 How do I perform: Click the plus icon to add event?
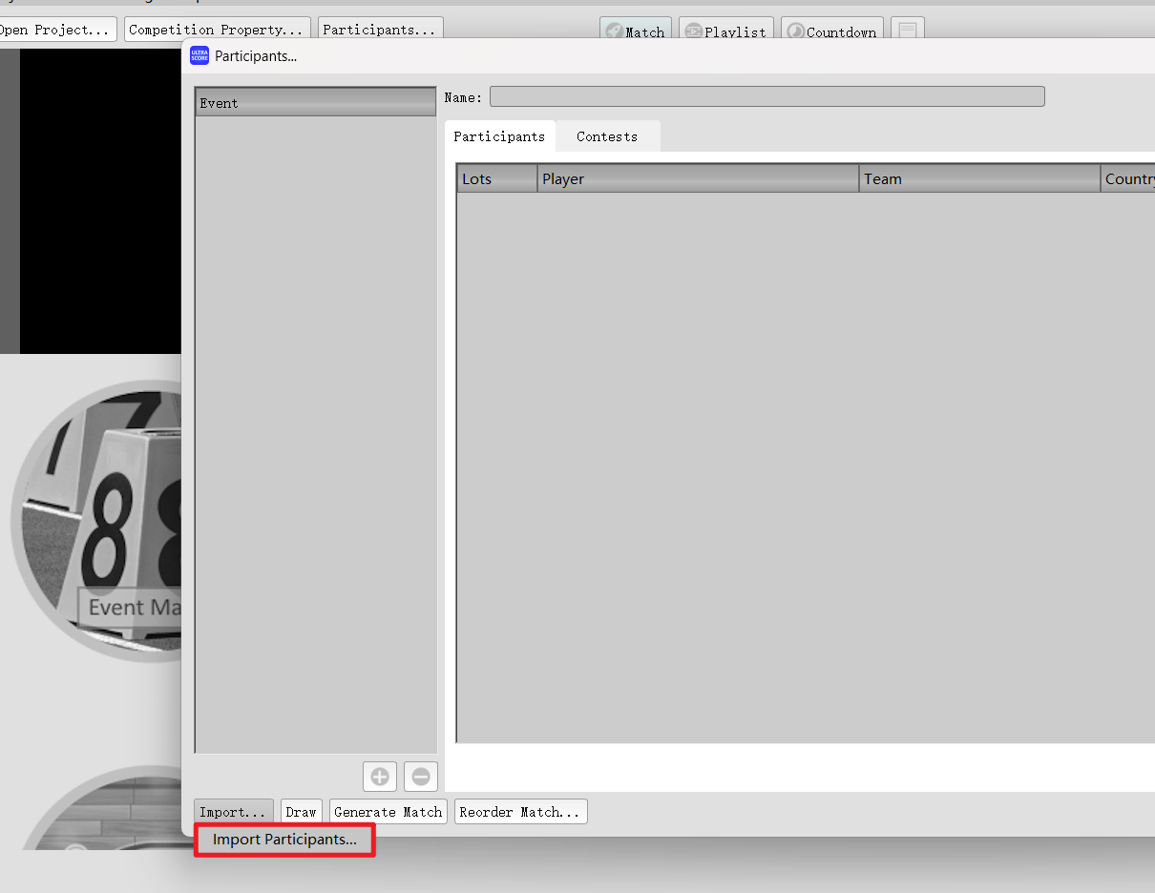(380, 777)
